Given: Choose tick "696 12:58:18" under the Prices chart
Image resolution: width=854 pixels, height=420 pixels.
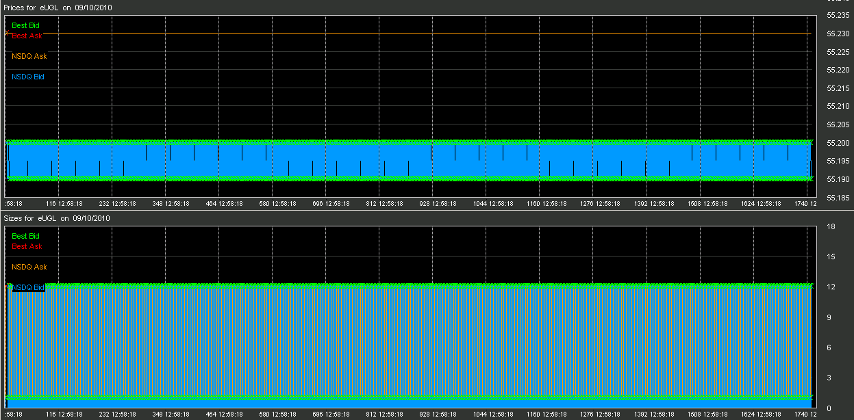Looking at the screenshot, I should tap(331, 203).
